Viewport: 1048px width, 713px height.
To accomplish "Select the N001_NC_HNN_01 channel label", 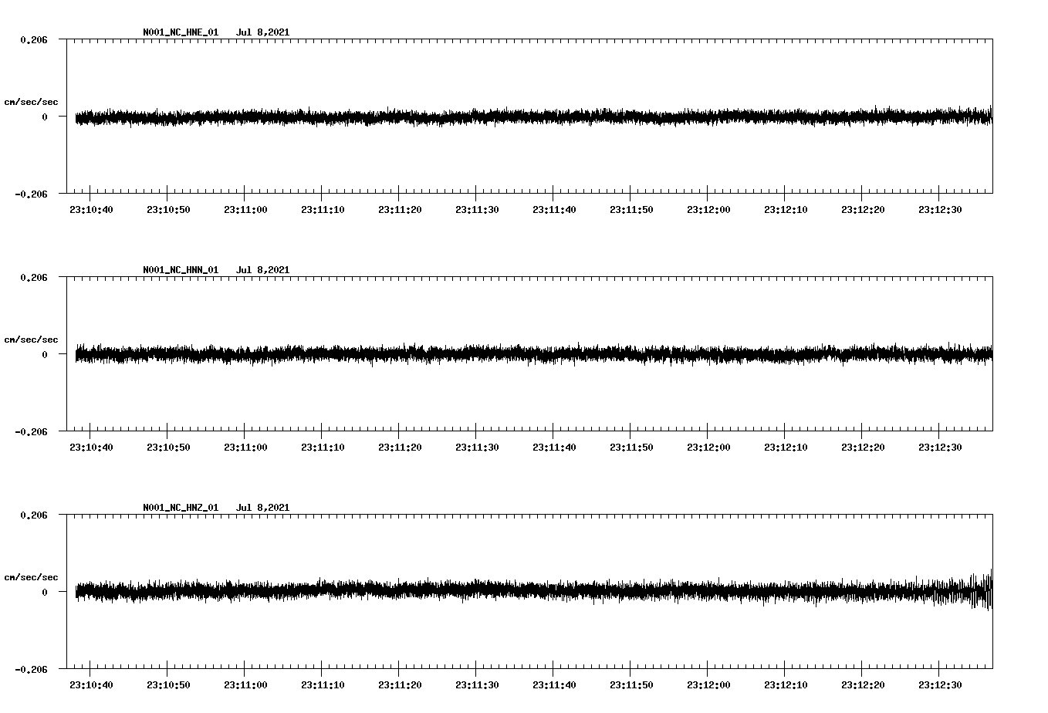I will (179, 269).
